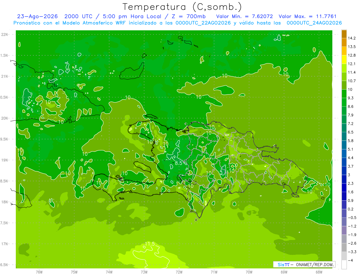358x276 pixels.
Task: Pick the white swatch below -4 on the colorbar
Action: 344,265
